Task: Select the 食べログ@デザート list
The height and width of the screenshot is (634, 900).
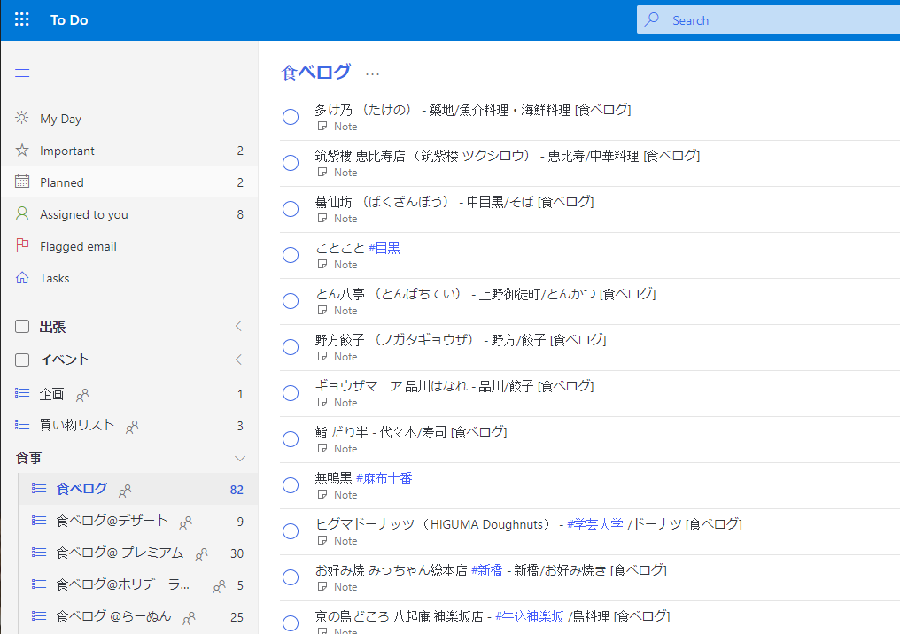Action: pyautogui.click(x=138, y=521)
